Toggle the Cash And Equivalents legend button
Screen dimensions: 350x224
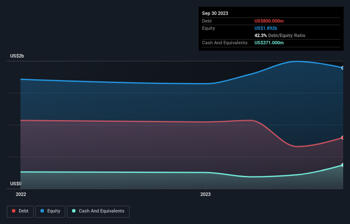click(98, 211)
